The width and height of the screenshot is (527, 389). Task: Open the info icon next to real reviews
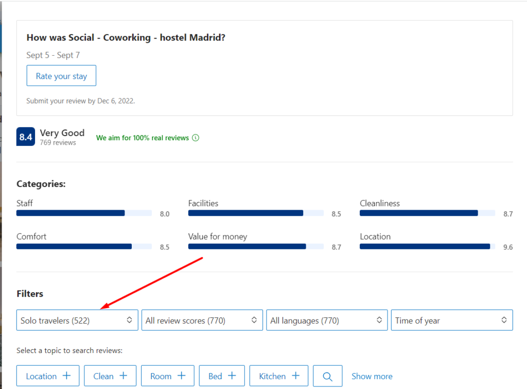[196, 138]
